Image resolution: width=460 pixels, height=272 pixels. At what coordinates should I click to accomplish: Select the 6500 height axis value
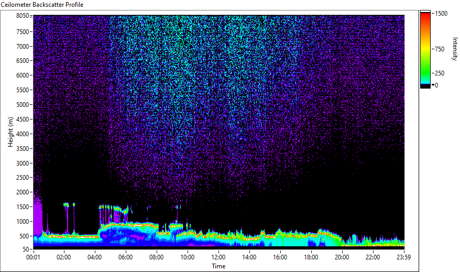pyautogui.click(x=23, y=61)
